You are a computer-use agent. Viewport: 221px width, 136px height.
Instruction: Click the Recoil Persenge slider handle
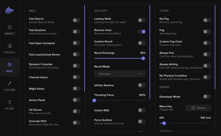click(143, 58)
